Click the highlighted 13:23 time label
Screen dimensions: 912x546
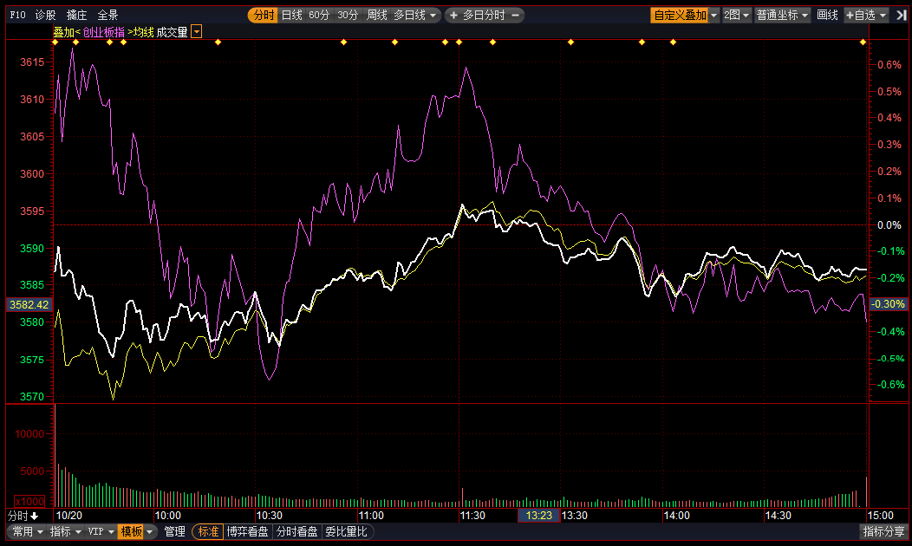pos(538,516)
